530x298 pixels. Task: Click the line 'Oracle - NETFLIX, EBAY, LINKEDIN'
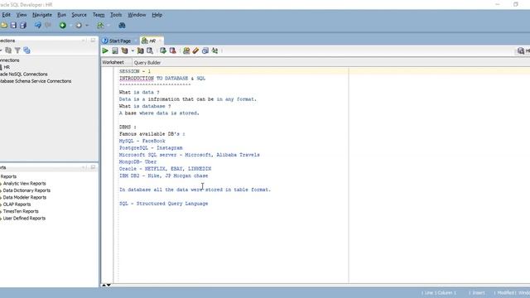pos(165,169)
